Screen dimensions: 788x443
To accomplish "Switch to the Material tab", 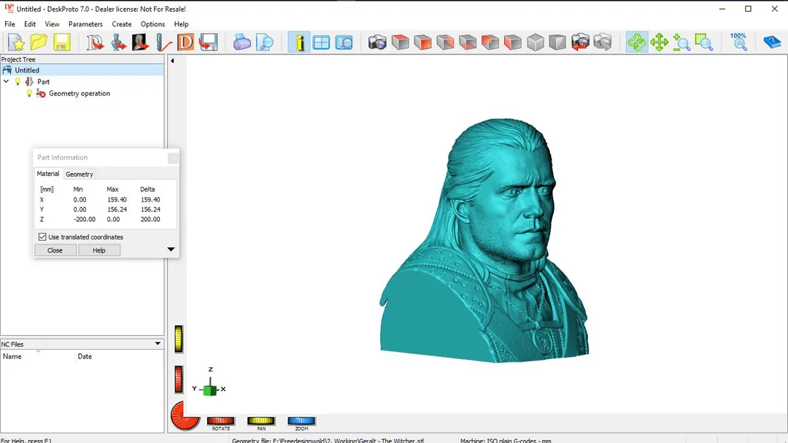I will (x=48, y=174).
